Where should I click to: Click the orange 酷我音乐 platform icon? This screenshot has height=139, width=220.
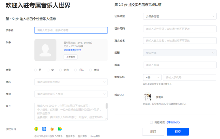(x=52, y=129)
